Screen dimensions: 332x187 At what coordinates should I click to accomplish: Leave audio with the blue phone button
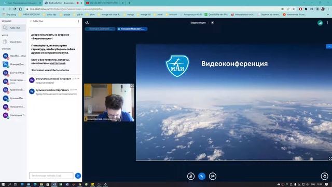[202, 176]
